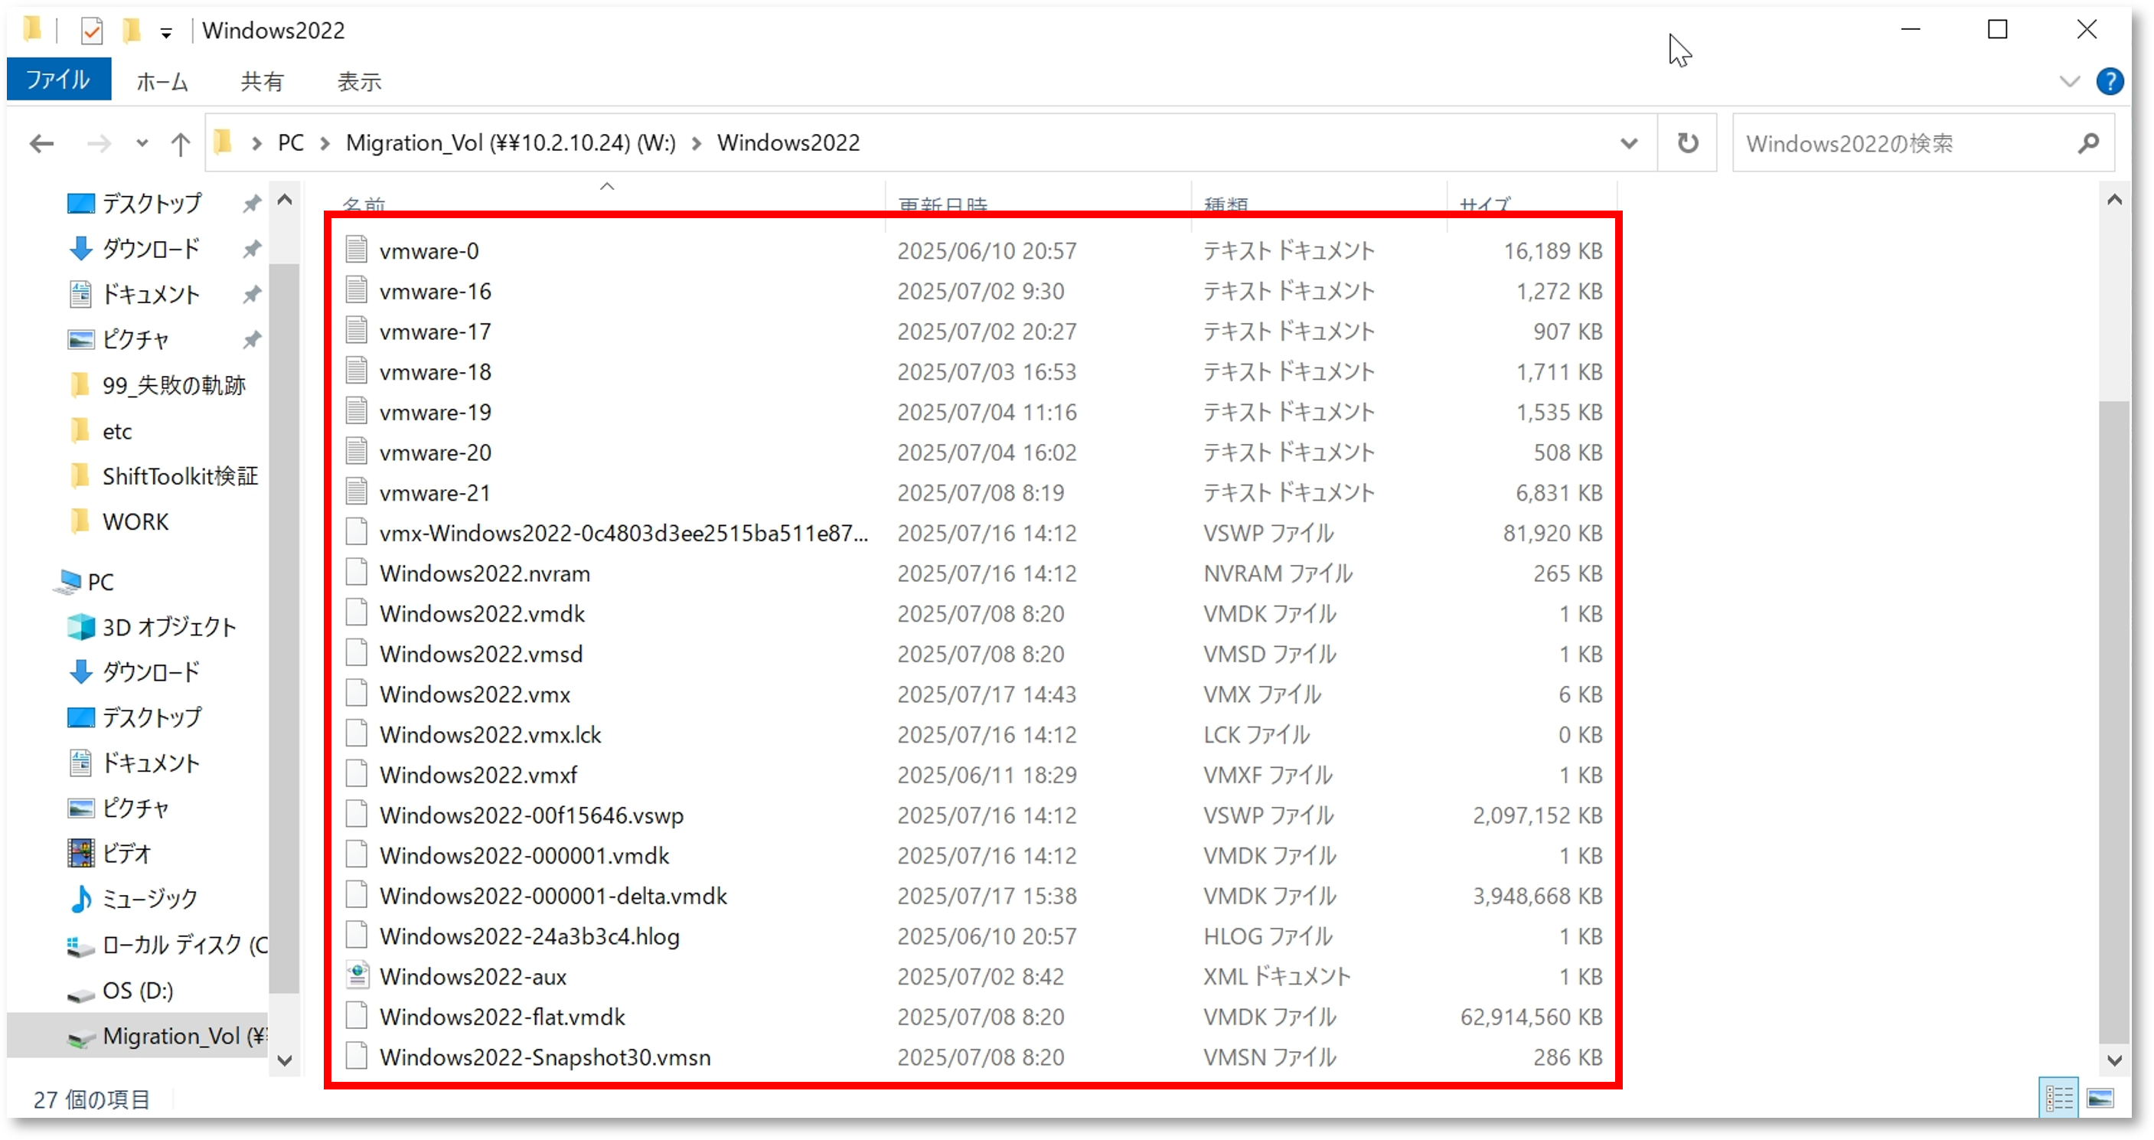Viewport: 2154px width, 1140px height.
Task: Click the Windows2022.vmx file icon
Action: point(357,693)
